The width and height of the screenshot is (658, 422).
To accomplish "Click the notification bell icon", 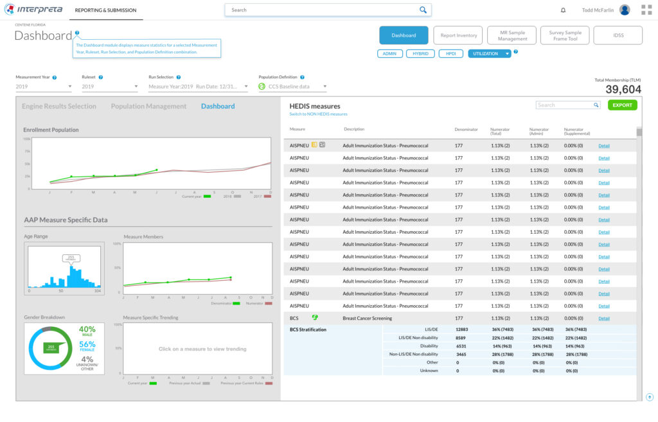I will click(x=564, y=10).
